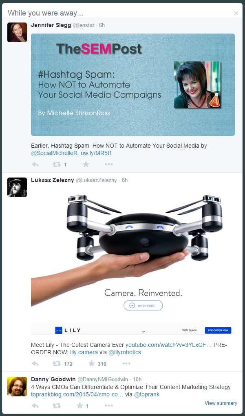Open Jennifer Slegg's profile avatar
This screenshot has width=245, height=416.
click(17, 32)
